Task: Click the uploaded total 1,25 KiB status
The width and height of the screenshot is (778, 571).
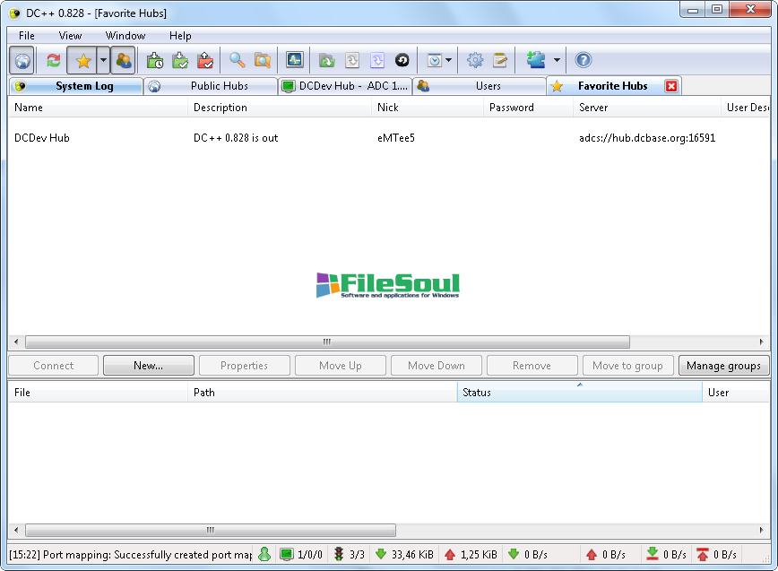Action: click(471, 554)
